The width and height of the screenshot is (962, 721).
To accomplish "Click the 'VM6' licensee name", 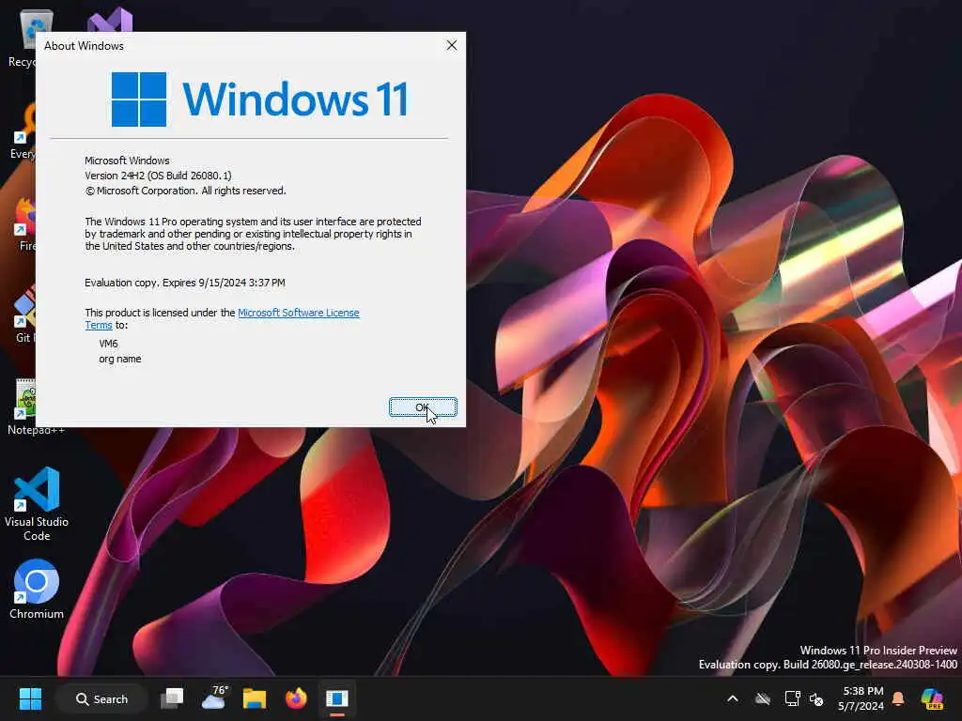I will (108, 344).
